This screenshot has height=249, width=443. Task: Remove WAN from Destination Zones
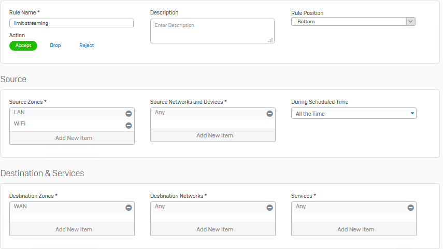pos(128,208)
